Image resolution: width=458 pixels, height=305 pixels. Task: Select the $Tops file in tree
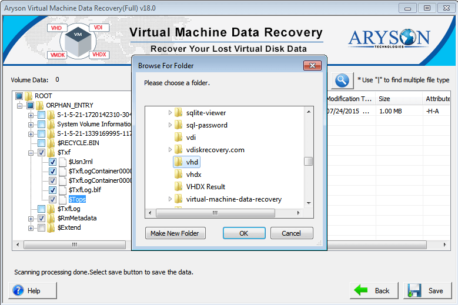coord(77,199)
